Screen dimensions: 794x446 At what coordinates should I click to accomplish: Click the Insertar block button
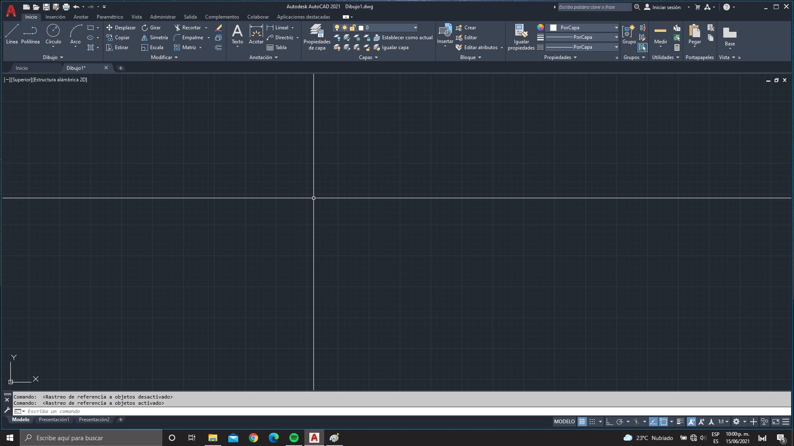coord(445,34)
